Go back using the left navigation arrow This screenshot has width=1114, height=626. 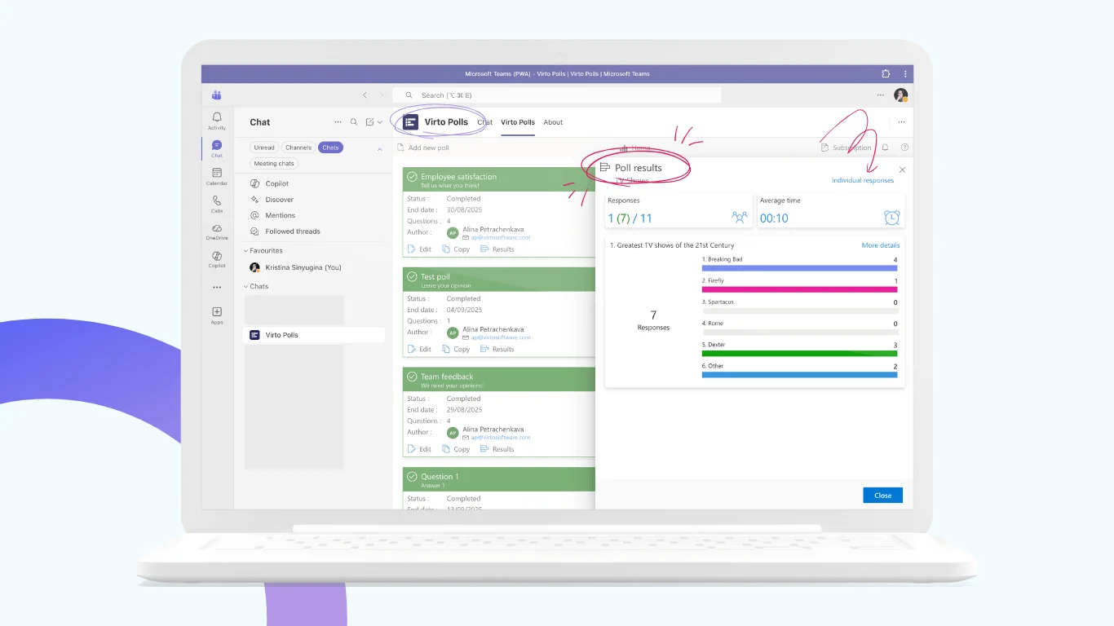click(x=365, y=95)
